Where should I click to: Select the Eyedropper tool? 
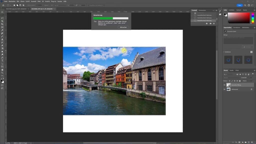(2, 30)
